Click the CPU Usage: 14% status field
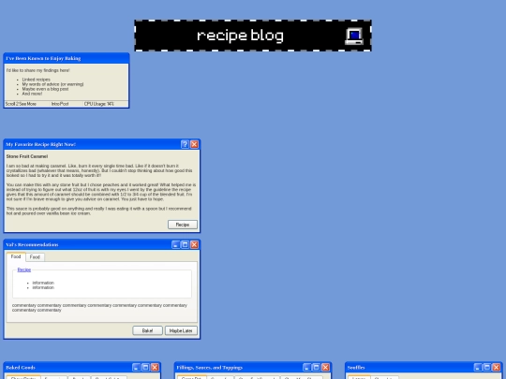 pos(105,104)
